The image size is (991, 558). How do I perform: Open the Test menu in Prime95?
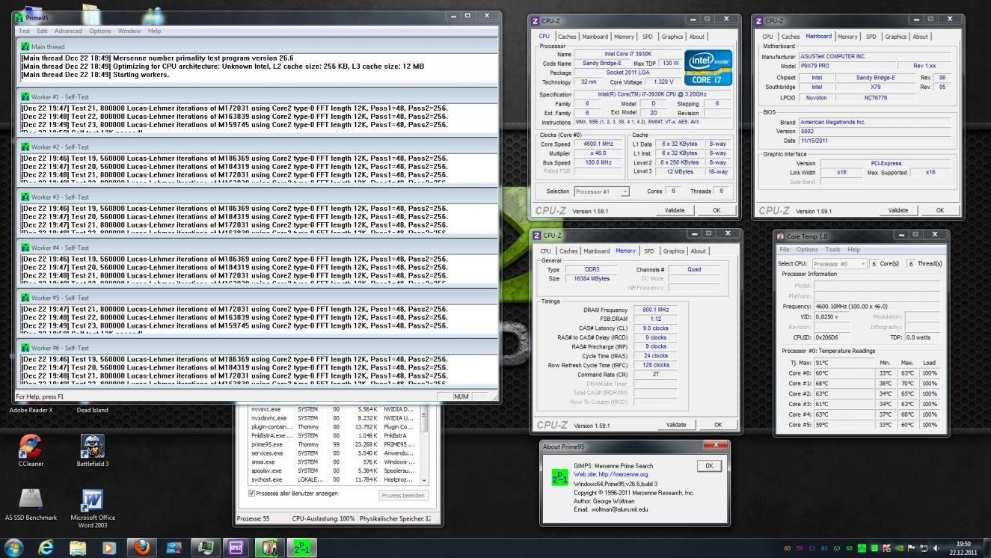24,31
